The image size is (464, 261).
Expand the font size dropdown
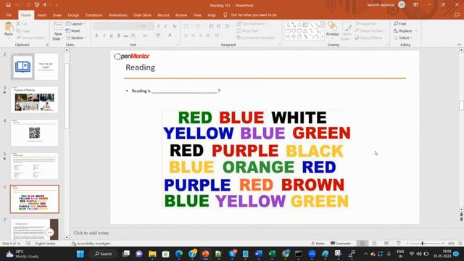pyautogui.click(x=152, y=26)
